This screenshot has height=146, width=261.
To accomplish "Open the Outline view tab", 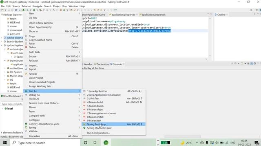I will click(x=221, y=15).
